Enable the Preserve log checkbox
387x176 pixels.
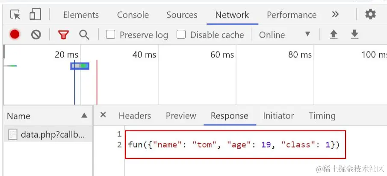[111, 35]
